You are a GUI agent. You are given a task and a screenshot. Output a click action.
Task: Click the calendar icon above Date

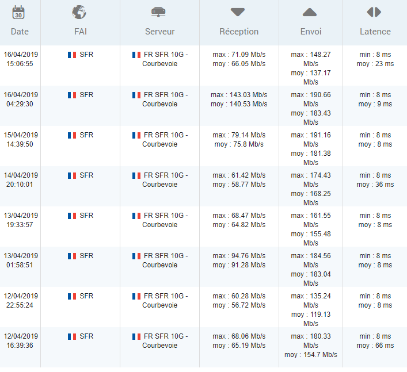[19, 12]
